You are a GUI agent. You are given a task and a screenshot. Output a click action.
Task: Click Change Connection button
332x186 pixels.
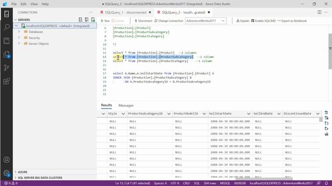click(169, 21)
